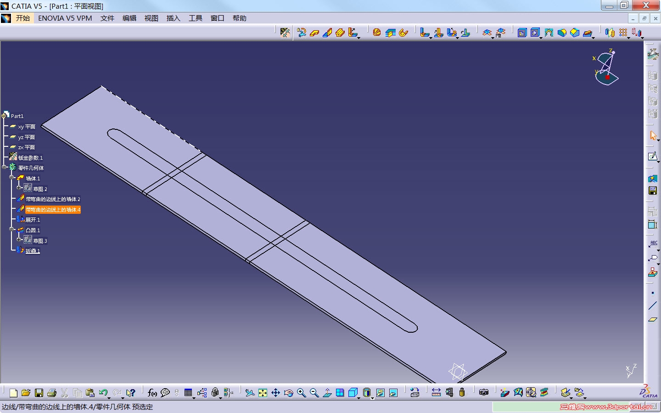Image resolution: width=661 pixels, height=413 pixels.
Task: Open the 插入 menu
Action: (x=174, y=18)
